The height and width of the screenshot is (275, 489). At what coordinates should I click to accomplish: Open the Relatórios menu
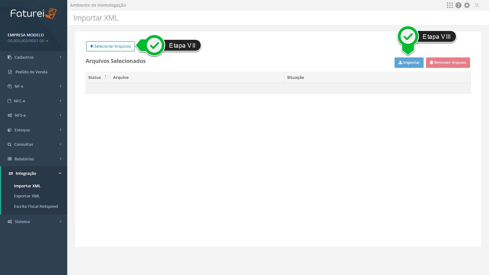(x=34, y=159)
